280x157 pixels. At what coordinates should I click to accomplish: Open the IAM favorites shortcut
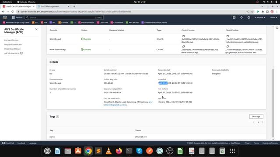(x=44, y=23)
